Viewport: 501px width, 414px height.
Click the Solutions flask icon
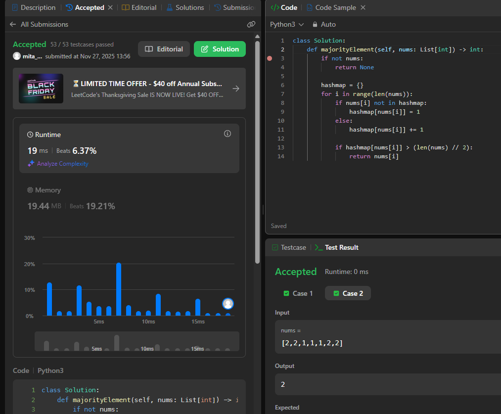(170, 7)
